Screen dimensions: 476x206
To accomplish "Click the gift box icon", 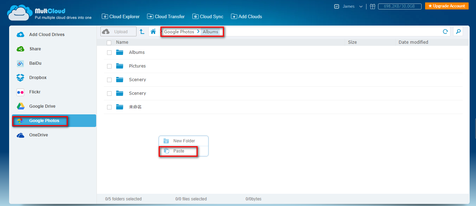I will point(372,6).
